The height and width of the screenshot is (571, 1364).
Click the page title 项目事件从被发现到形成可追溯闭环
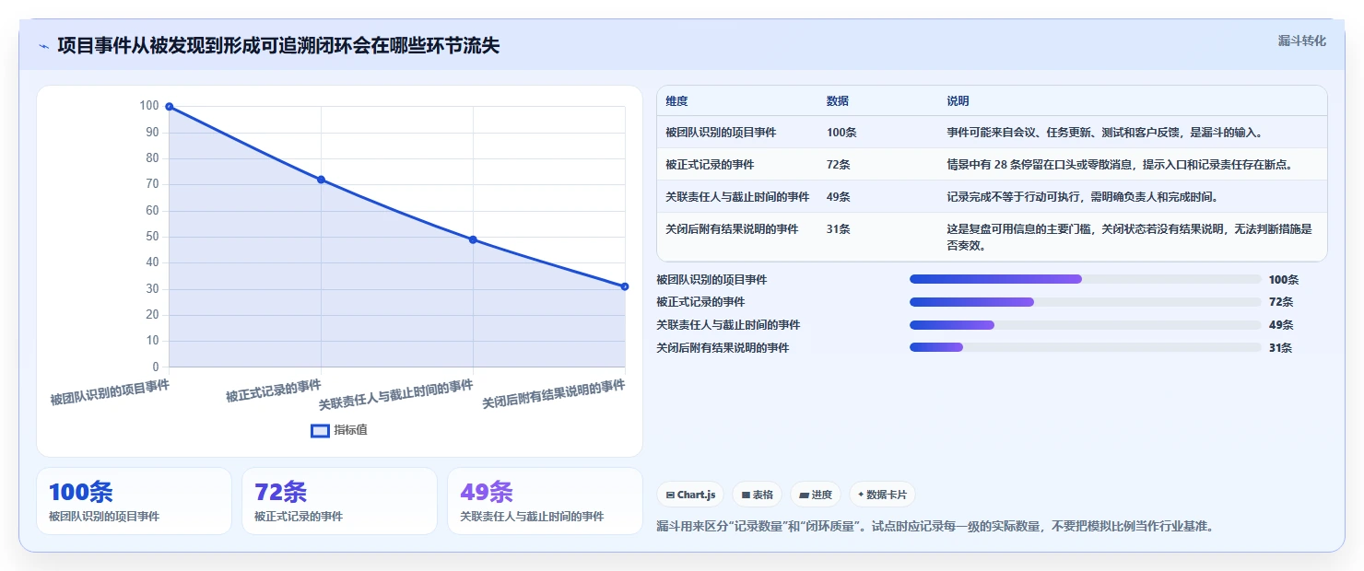pos(278,46)
